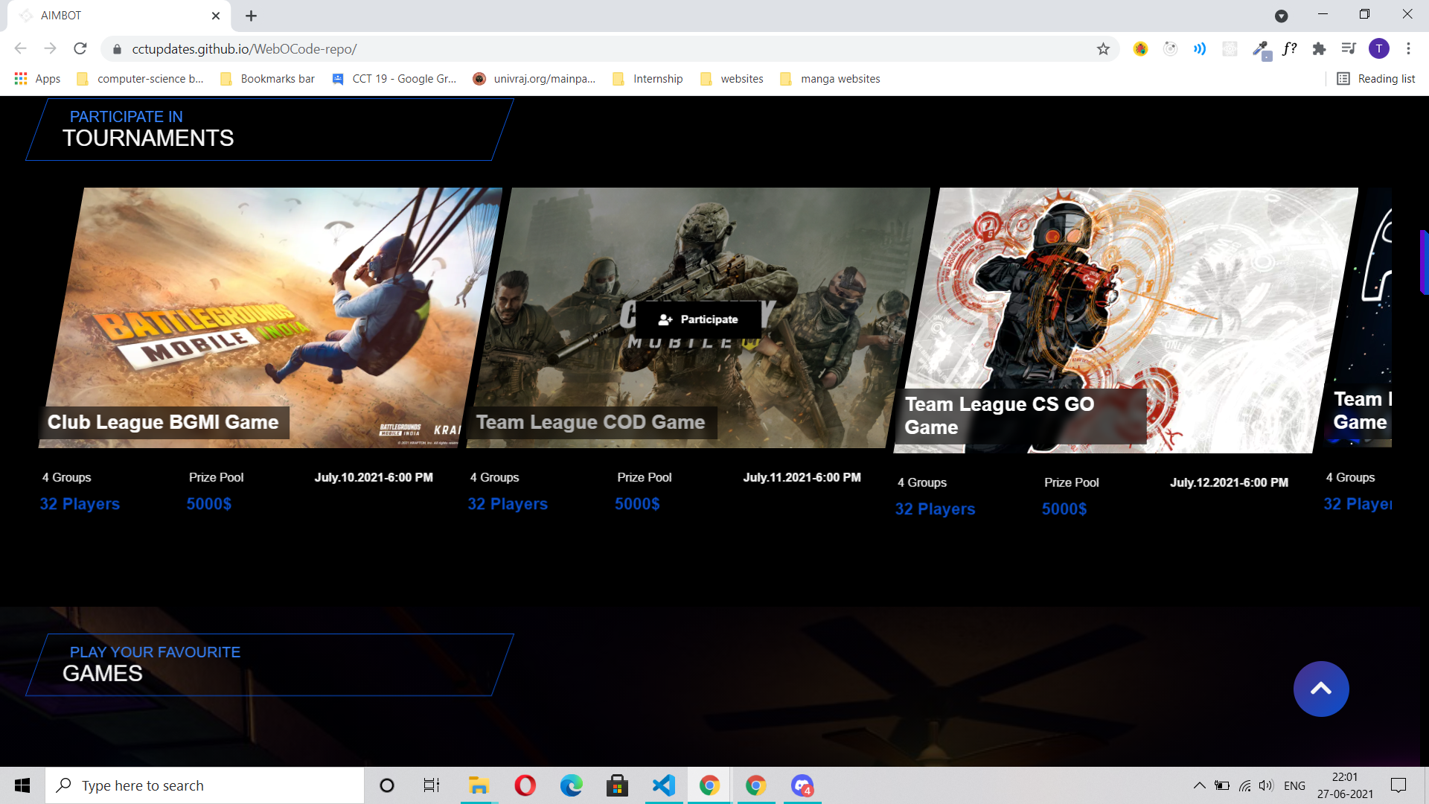Click the blue sound-wave extension icon

click(x=1200, y=49)
